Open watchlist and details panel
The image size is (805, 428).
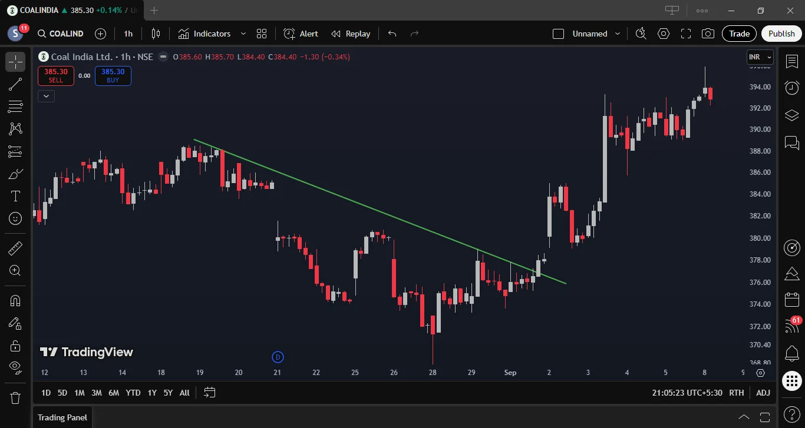(792, 61)
